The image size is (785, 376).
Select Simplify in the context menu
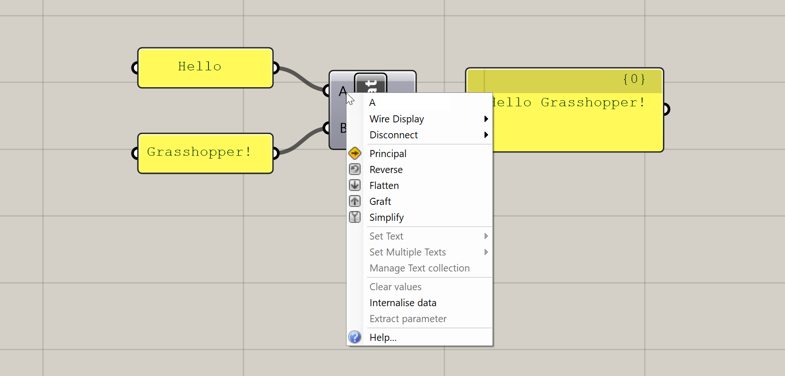pyautogui.click(x=420, y=218)
